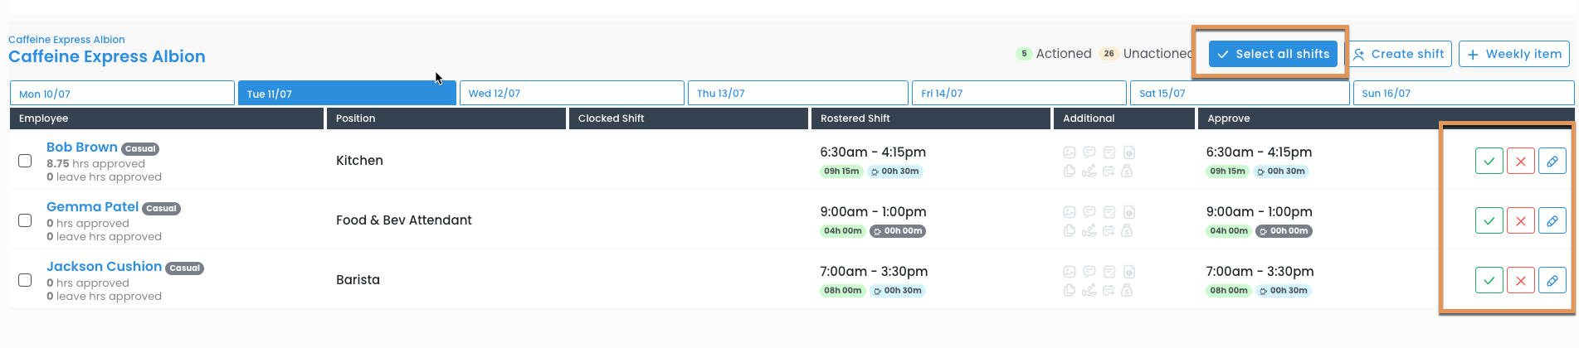Screen dimensions: 1579x348
Task: Tick the checkbox beside Bob Brown
Action: pyautogui.click(x=25, y=161)
